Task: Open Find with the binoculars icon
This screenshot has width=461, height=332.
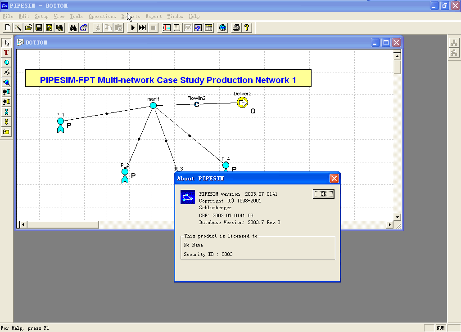Action: 73,28
